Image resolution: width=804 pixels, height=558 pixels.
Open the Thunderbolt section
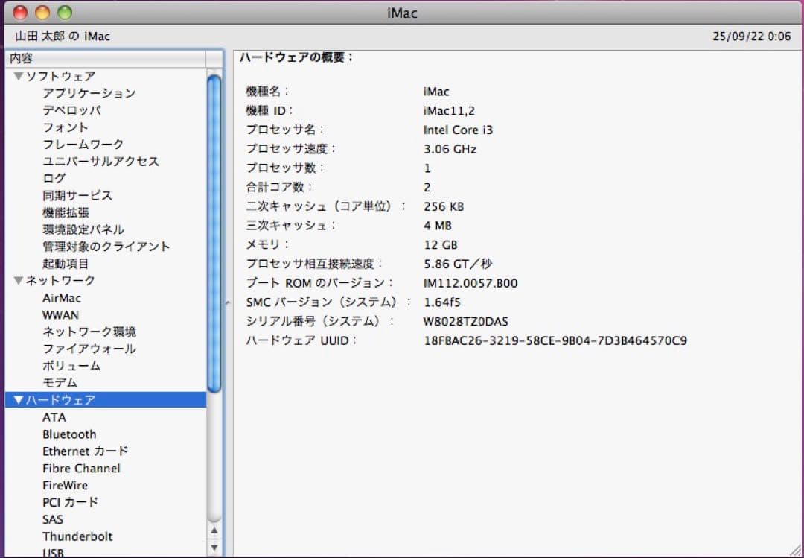[77, 536]
